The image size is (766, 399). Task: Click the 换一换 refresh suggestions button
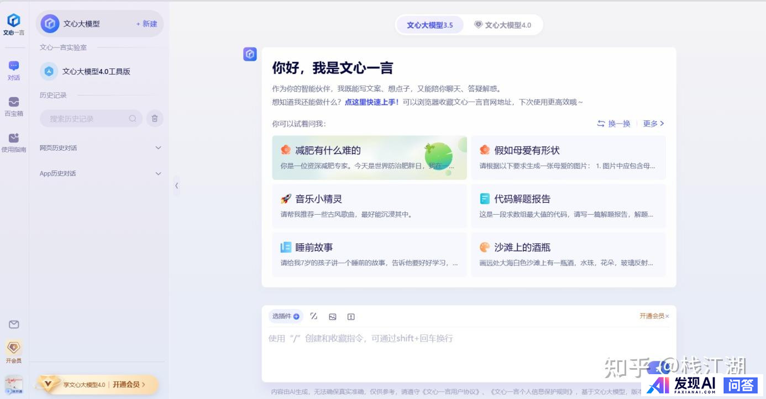(x=613, y=124)
